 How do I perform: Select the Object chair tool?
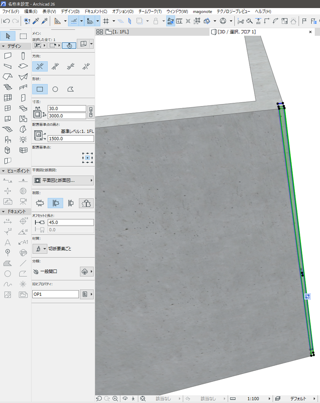8,140
